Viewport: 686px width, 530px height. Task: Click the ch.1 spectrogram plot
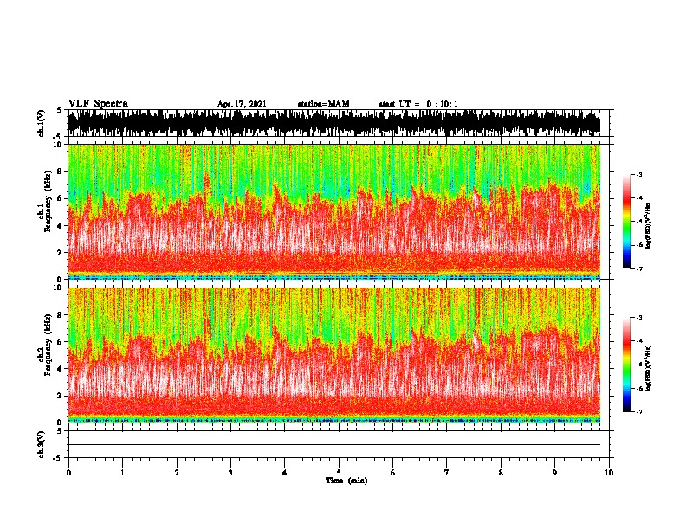(x=334, y=211)
